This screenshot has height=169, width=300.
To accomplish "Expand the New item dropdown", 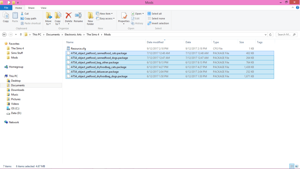I will click(104, 14).
